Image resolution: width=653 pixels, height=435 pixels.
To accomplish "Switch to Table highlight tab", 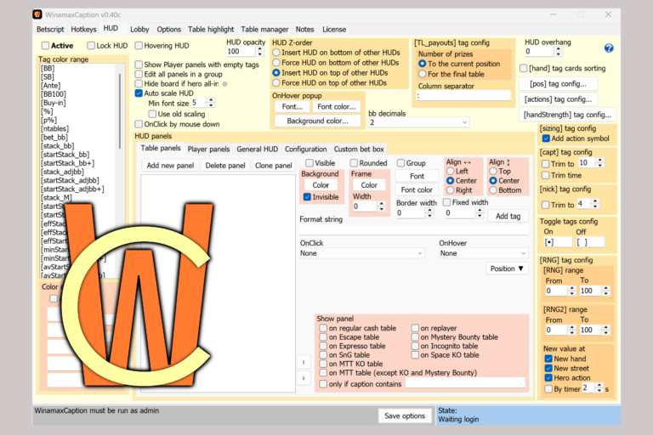I will point(211,29).
